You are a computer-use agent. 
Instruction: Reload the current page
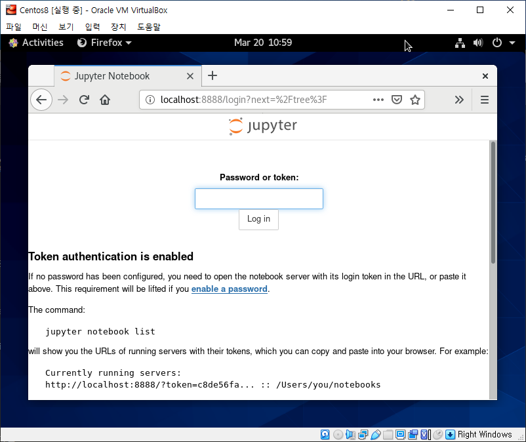pos(84,100)
